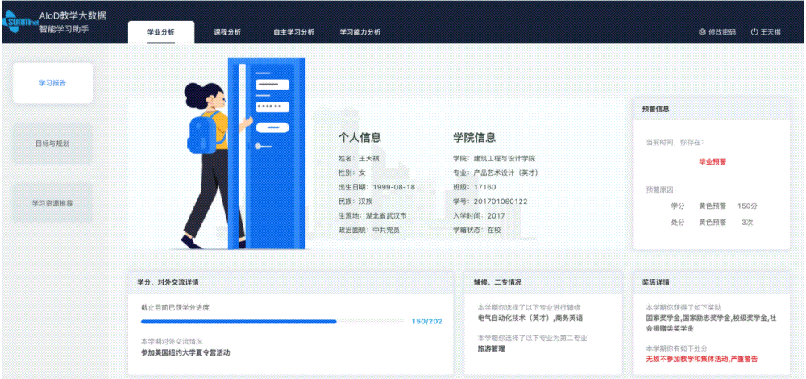Click the SUANnet logo icon
The image size is (806, 379).
click(x=18, y=20)
